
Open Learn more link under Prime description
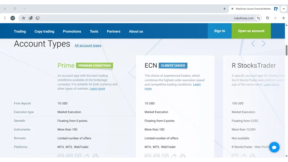click(x=97, y=89)
